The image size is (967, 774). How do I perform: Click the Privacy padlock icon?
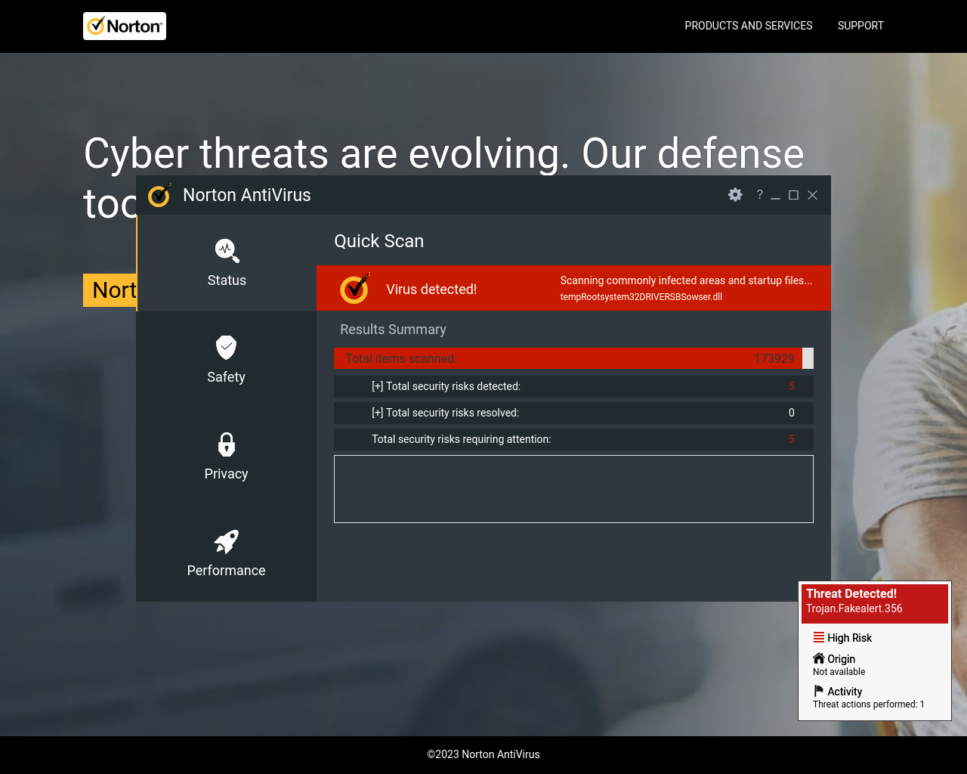pyautogui.click(x=226, y=444)
